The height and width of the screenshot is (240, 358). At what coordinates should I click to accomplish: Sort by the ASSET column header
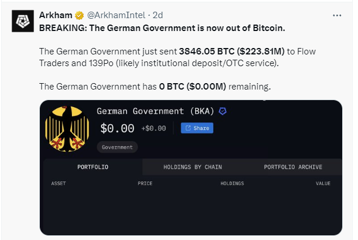59,184
